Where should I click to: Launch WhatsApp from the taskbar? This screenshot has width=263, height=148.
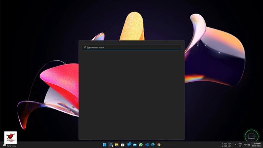[141, 145]
